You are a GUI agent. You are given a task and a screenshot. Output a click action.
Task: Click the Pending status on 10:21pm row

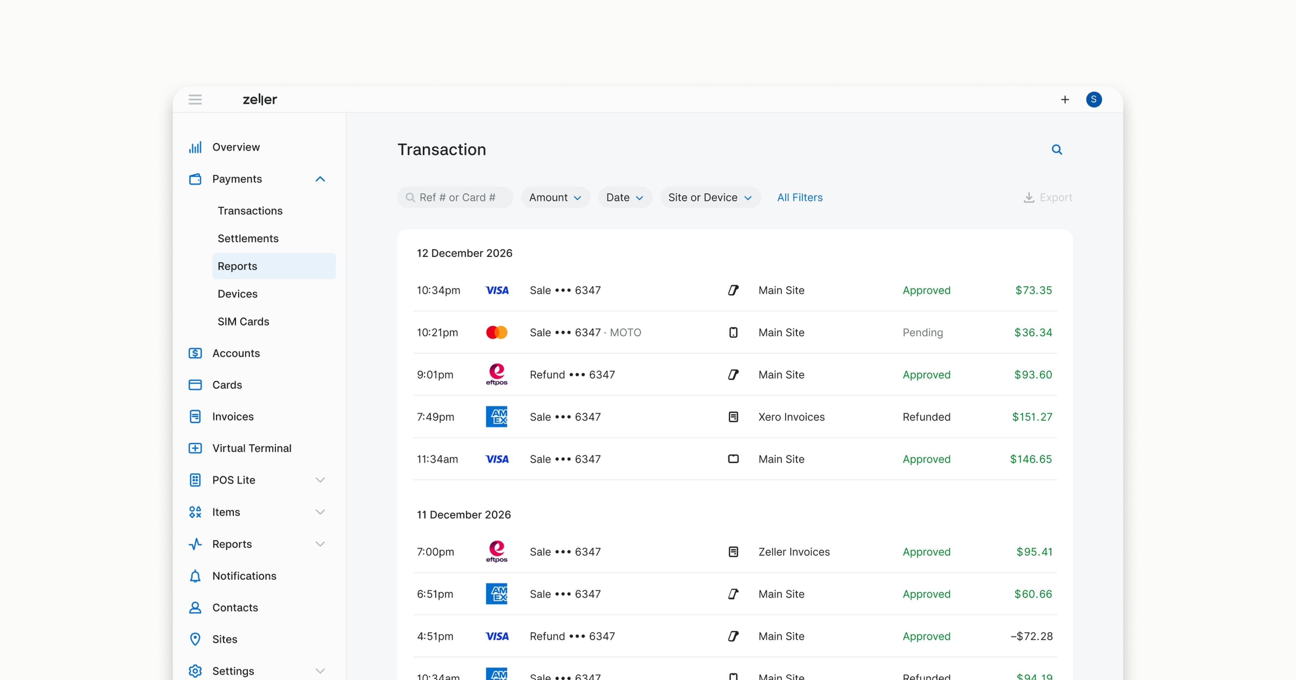923,333
